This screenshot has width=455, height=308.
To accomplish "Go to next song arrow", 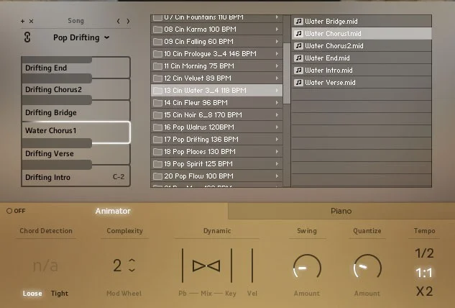I will [x=128, y=21].
